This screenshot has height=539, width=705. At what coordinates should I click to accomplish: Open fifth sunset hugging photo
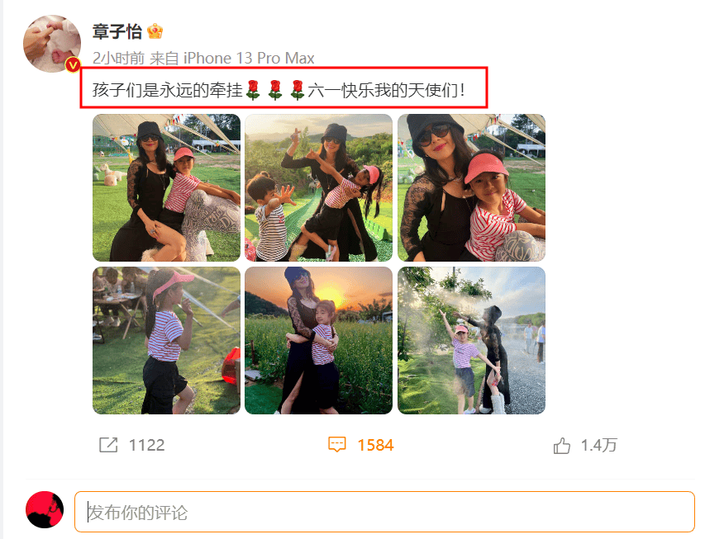point(319,340)
